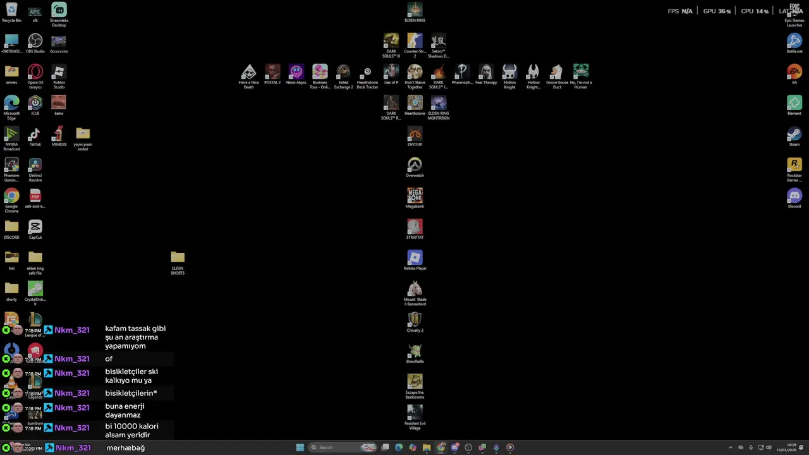Screen dimensions: 809x455
Task: Open the volume control in tray
Action: pos(769,447)
